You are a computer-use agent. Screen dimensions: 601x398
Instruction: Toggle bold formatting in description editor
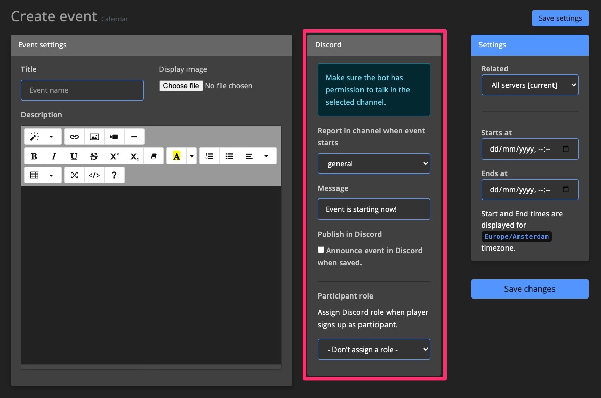point(34,156)
